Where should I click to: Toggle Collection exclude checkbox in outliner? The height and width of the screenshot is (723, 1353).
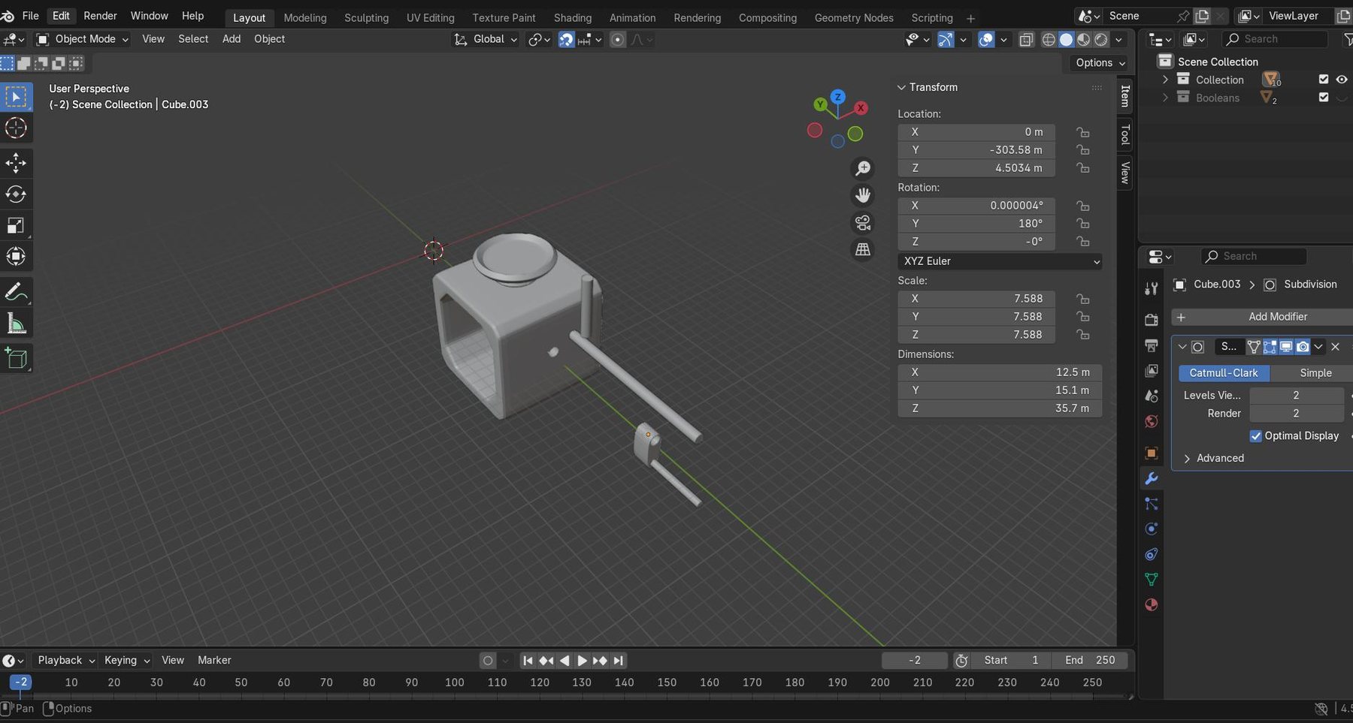point(1324,80)
